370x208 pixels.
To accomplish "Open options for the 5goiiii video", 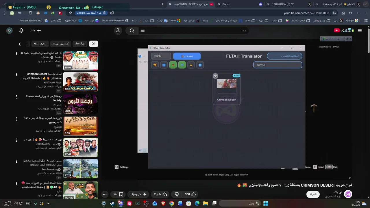I will (x=16, y=118).
